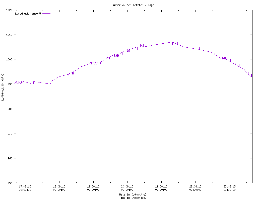This screenshot has width=257, height=200.
Task: Click the y-axis value 960
Action: [10, 158]
